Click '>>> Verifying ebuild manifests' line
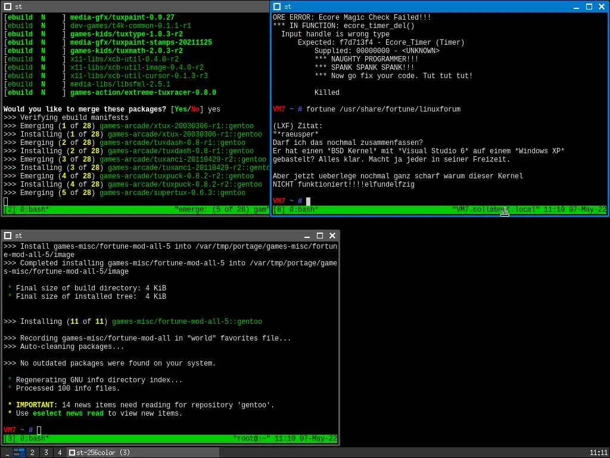Viewport: 610px width, 458px height. [x=66, y=117]
